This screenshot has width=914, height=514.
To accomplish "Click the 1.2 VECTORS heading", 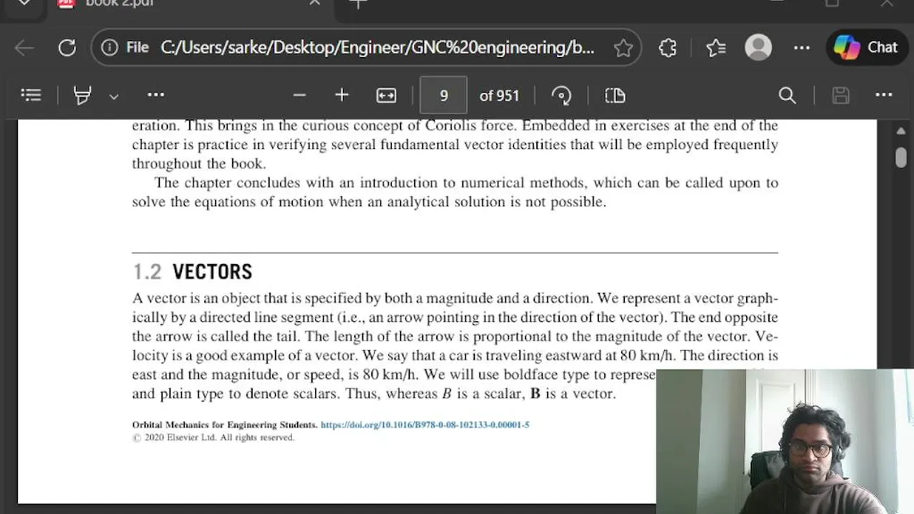I will tap(192, 271).
